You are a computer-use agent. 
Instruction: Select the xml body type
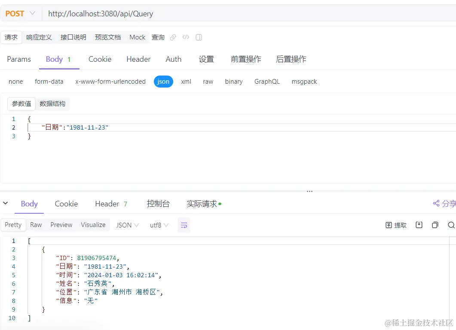click(x=186, y=82)
